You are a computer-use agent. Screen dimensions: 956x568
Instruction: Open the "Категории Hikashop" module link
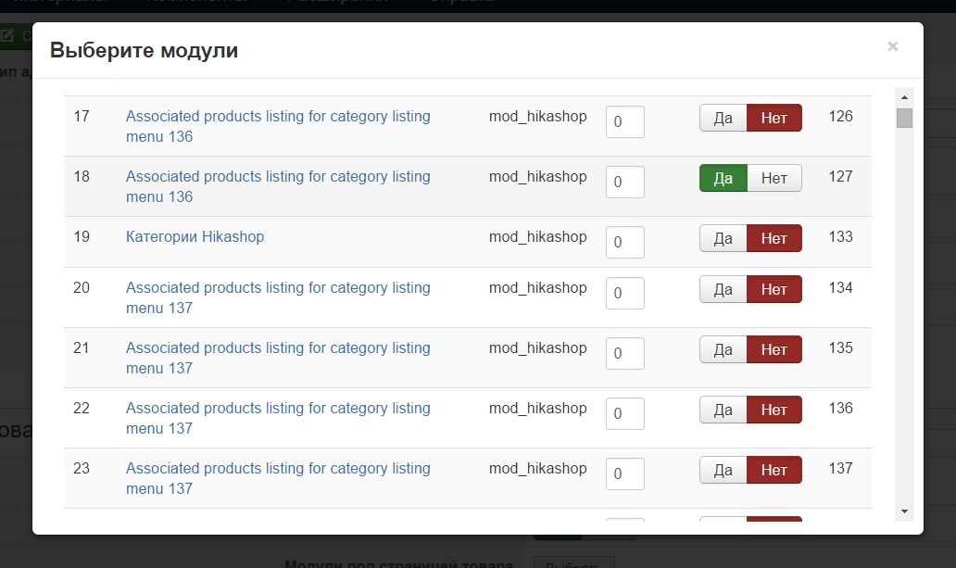195,236
